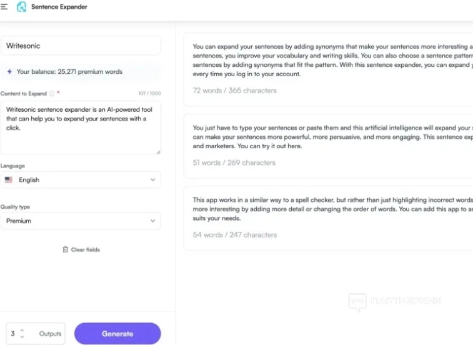Screen dimensions: 473x345
Task: Click the info icon beside Content to Expand
Action: tap(52, 94)
